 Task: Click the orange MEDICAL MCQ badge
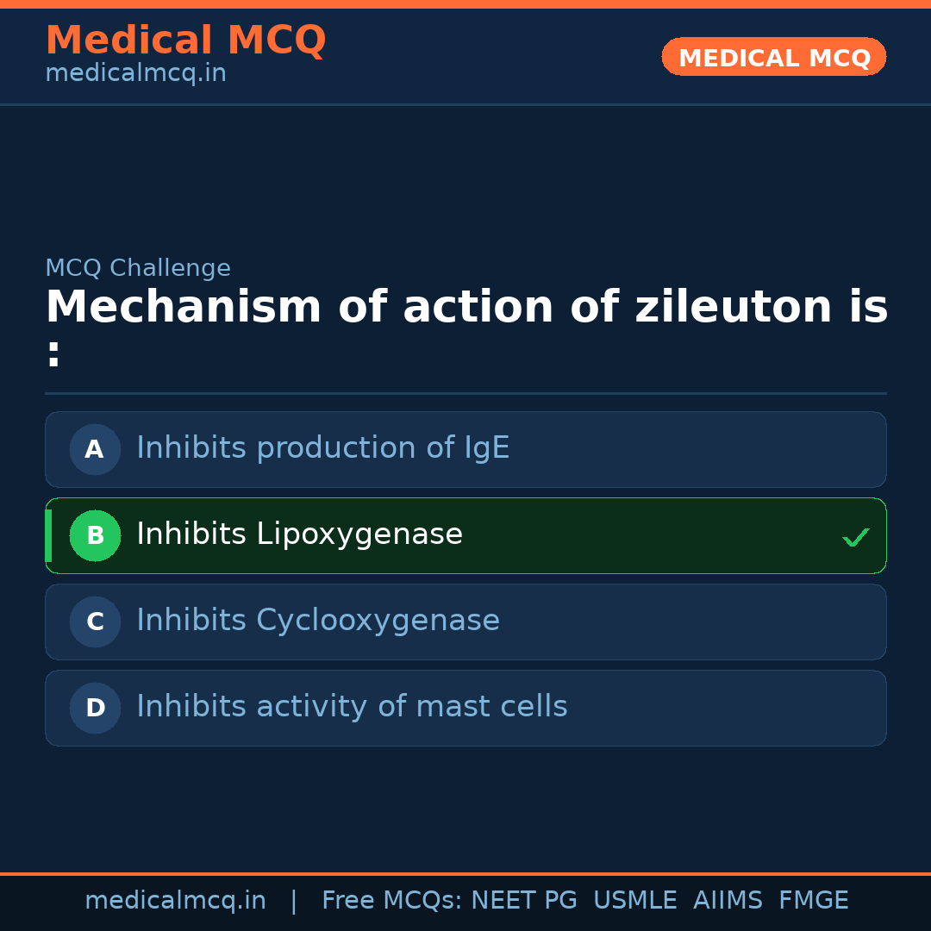click(x=773, y=57)
